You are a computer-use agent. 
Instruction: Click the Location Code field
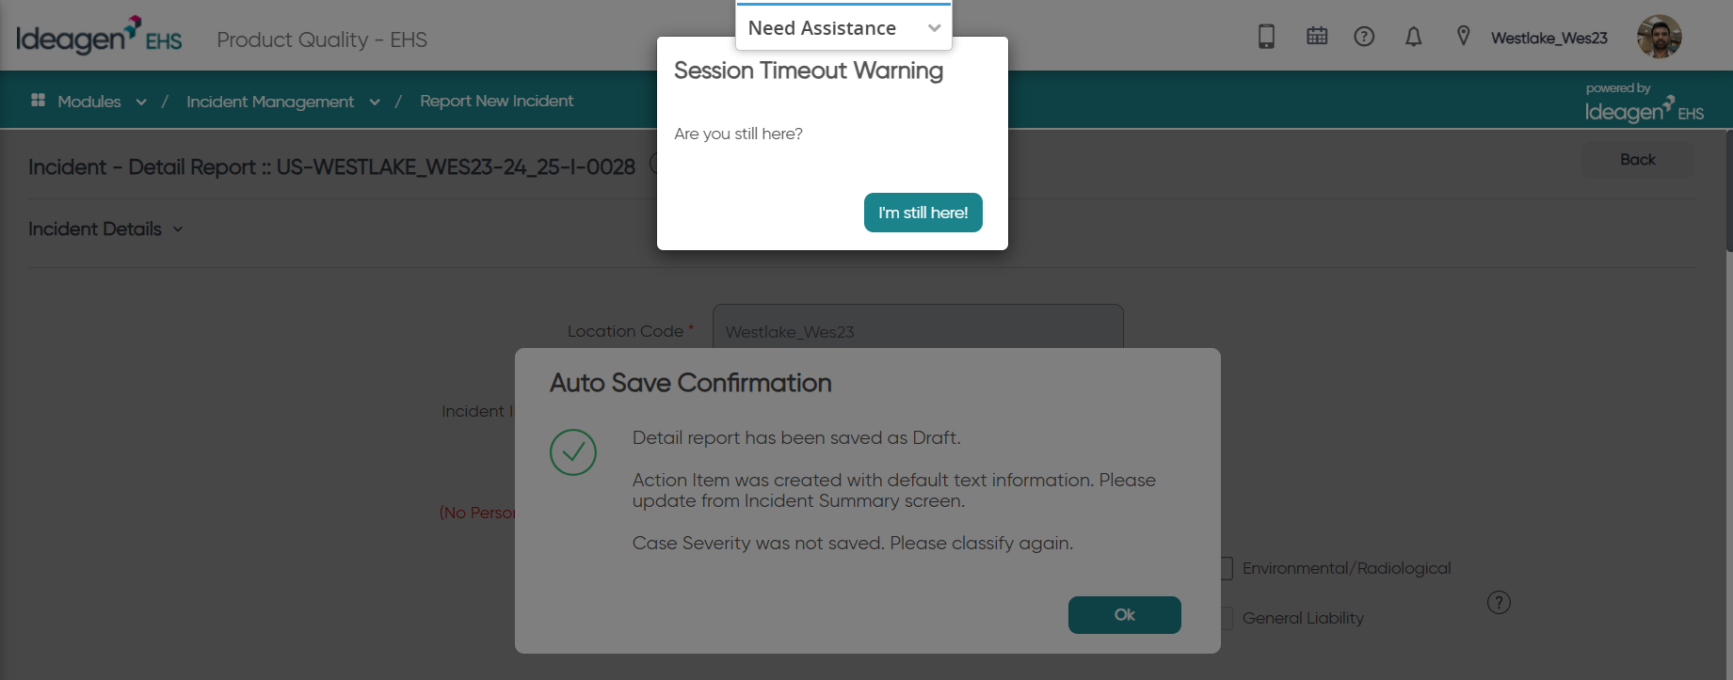[918, 331]
